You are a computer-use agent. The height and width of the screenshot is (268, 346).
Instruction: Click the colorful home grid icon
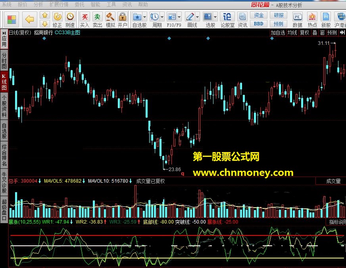(12, 19)
